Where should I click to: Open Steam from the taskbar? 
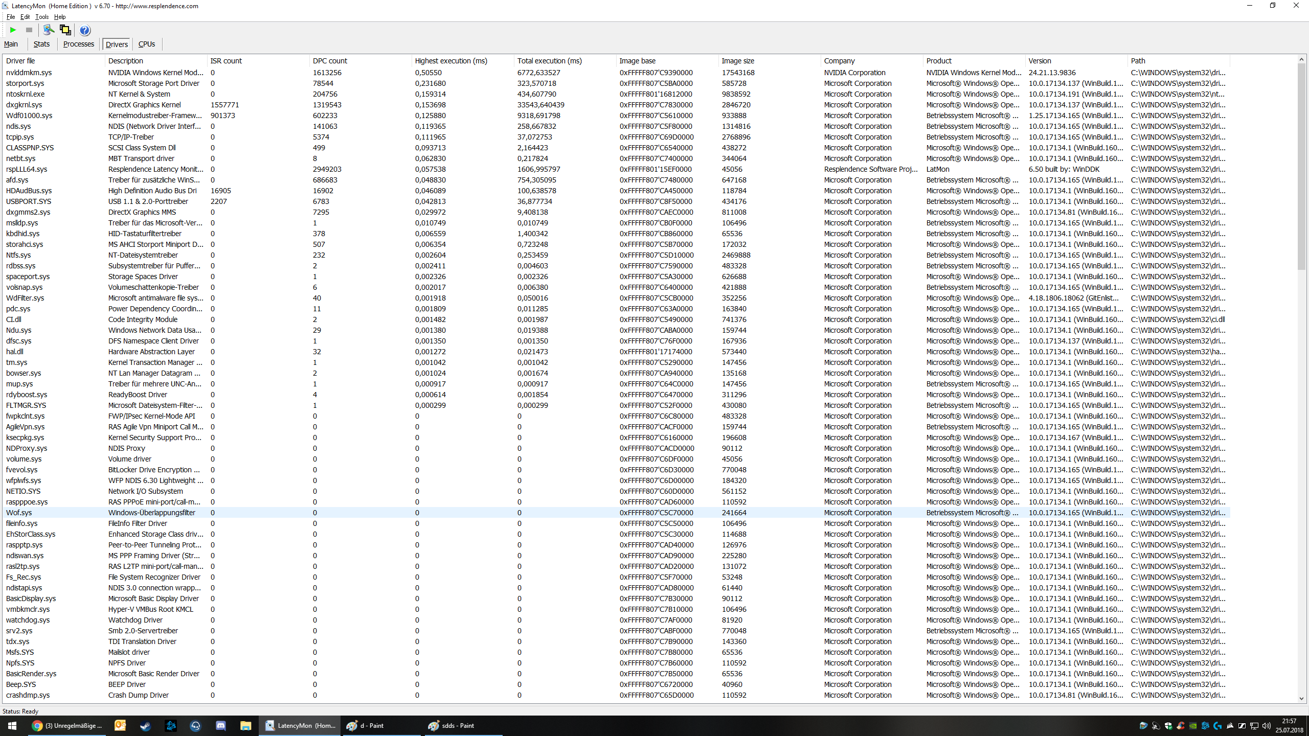(145, 725)
